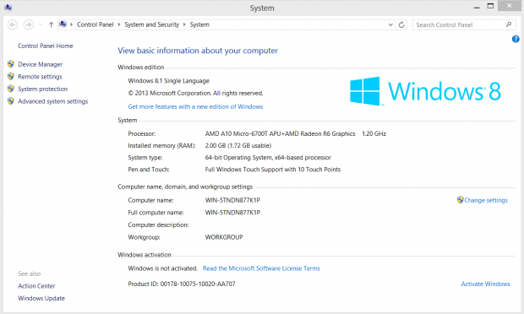
Task: Click the computer icon in address bar
Action: (63, 24)
